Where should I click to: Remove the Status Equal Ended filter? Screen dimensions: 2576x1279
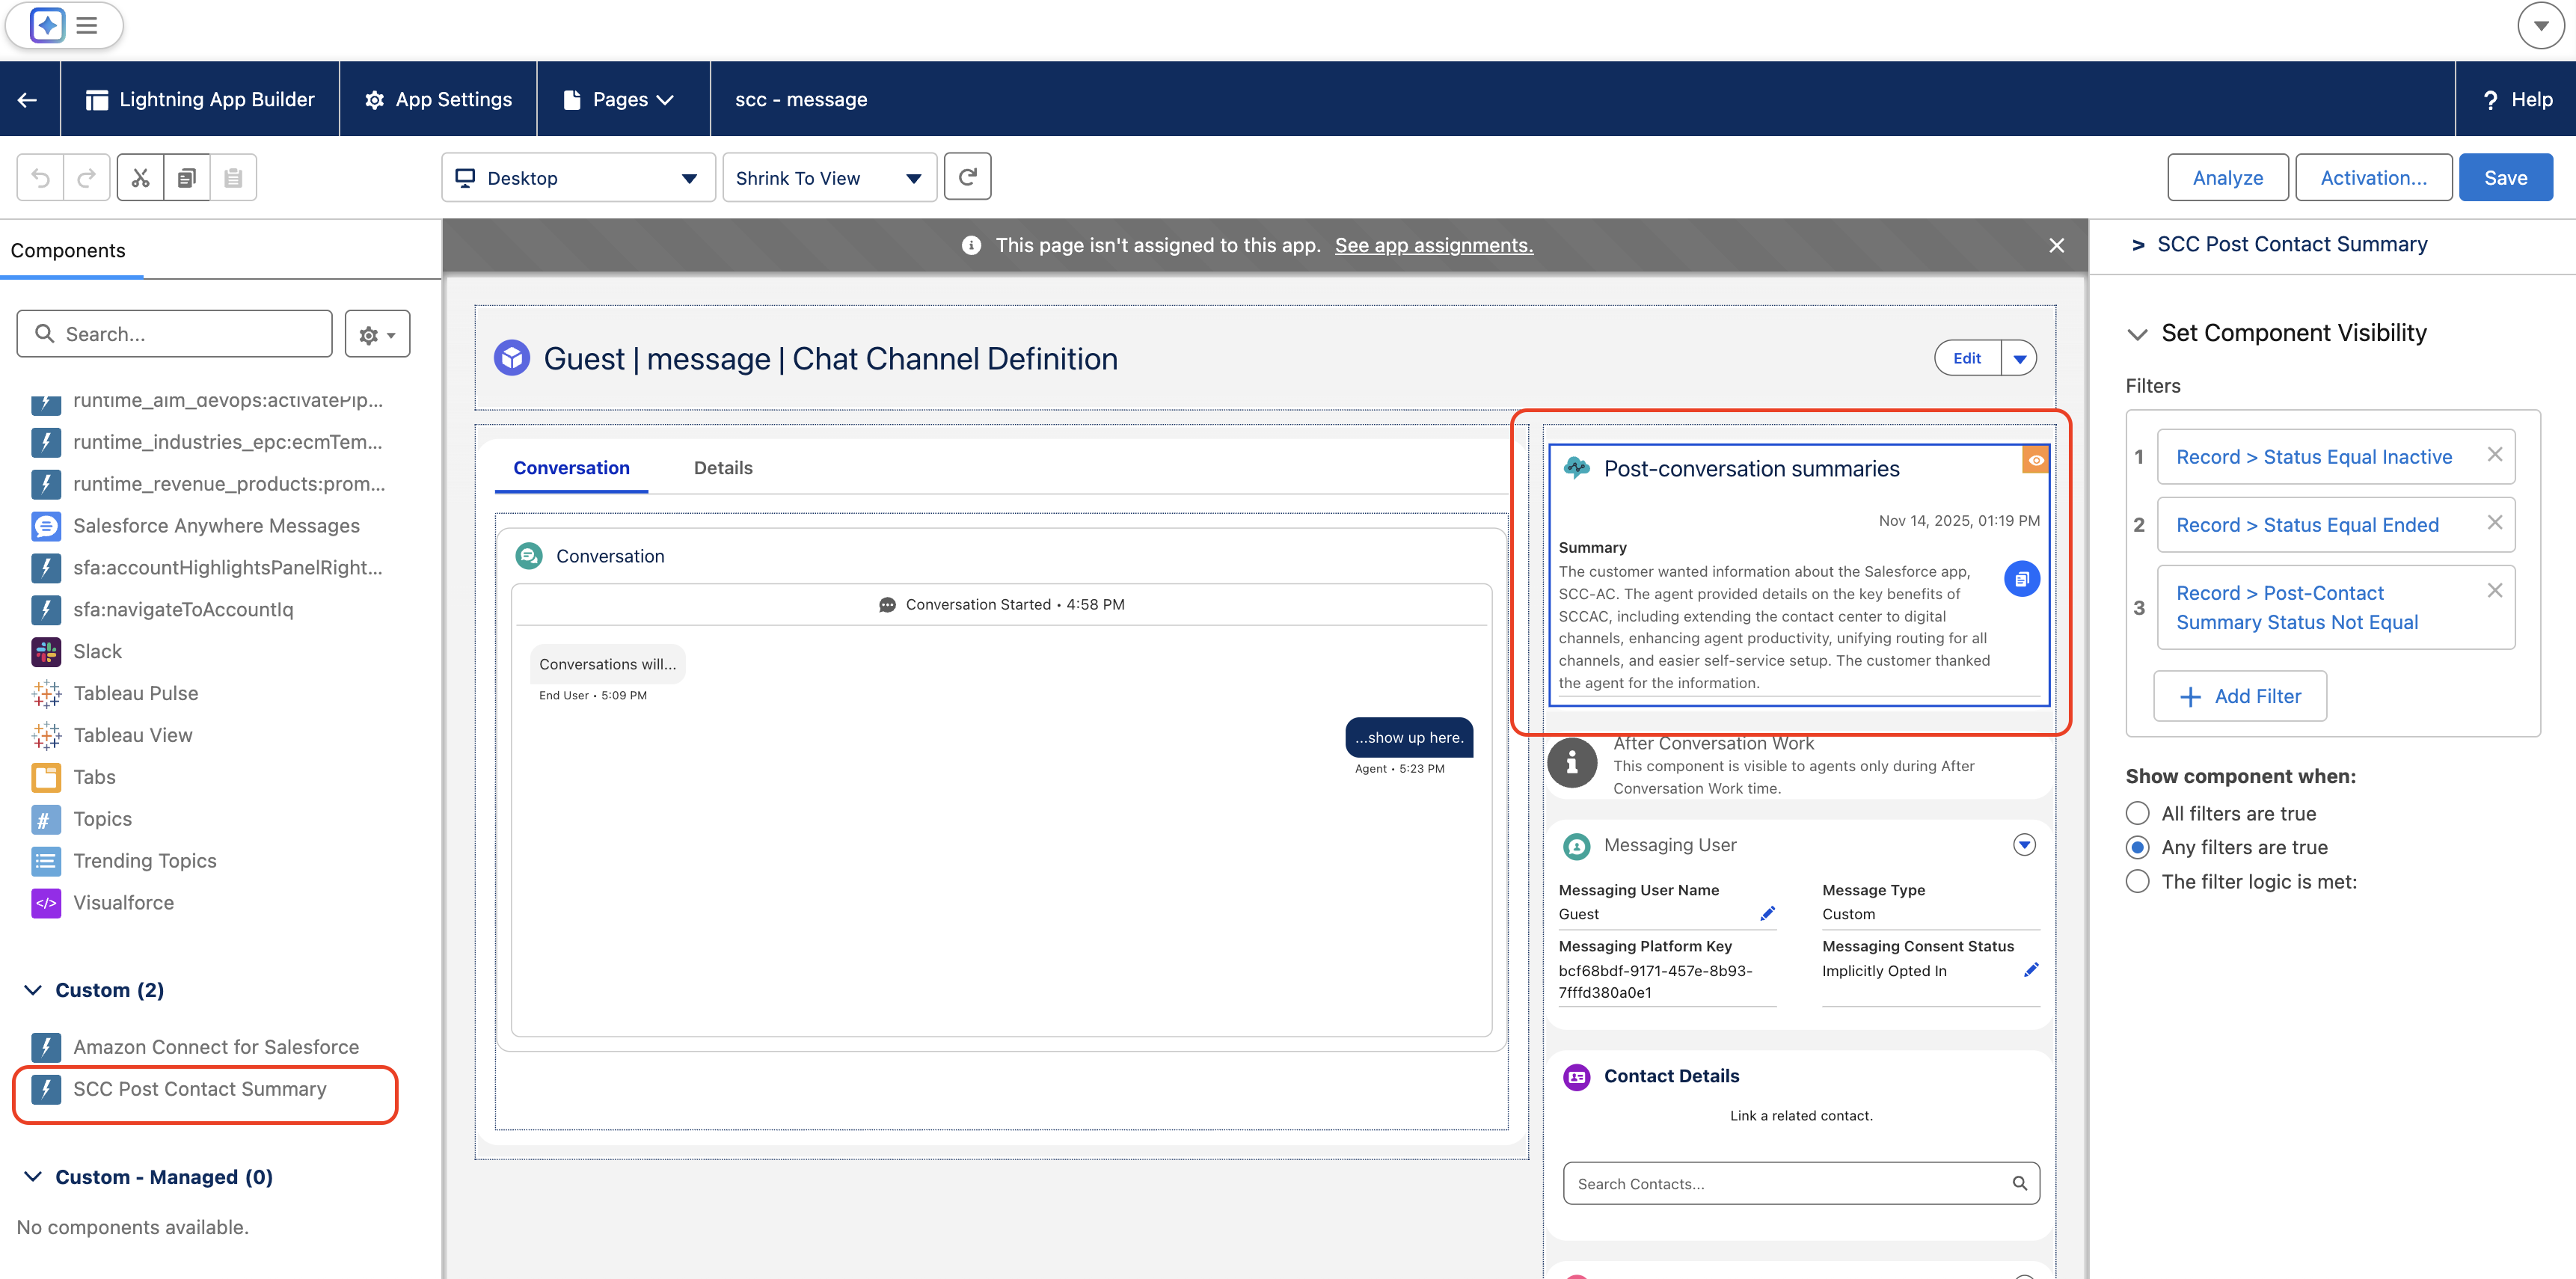coord(2494,523)
